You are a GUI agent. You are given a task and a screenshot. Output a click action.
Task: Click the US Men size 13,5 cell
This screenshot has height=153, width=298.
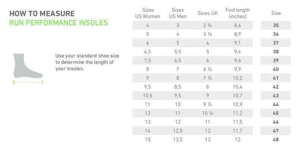[x=178, y=139]
